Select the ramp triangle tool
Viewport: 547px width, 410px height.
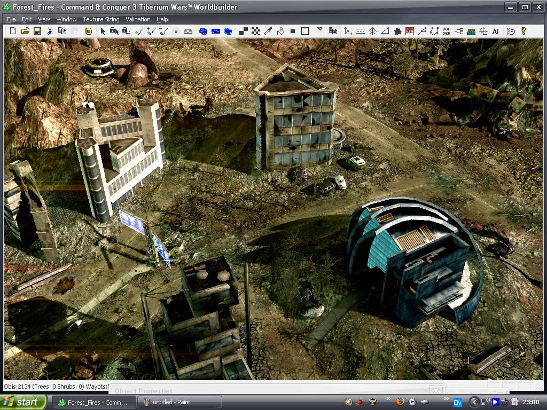tap(385, 31)
